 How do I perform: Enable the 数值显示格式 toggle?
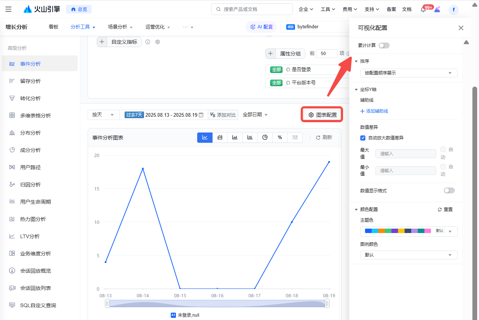[x=449, y=190]
